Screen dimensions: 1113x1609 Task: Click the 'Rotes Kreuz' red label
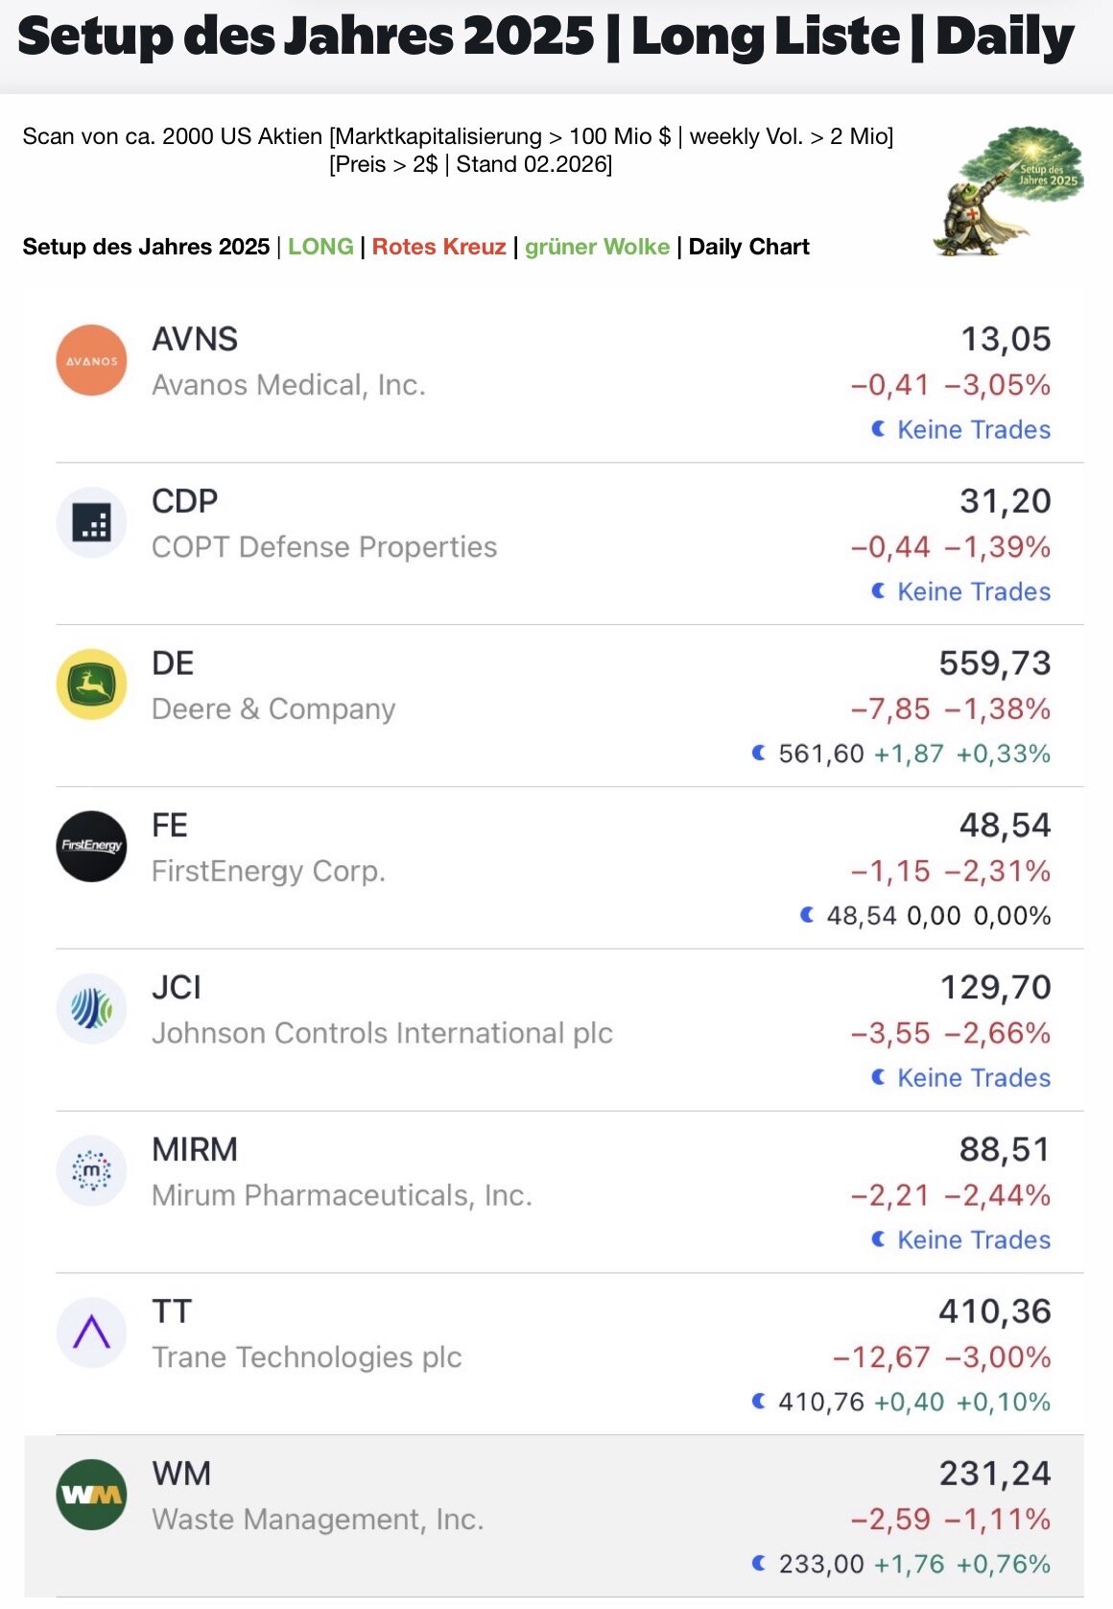click(x=438, y=247)
